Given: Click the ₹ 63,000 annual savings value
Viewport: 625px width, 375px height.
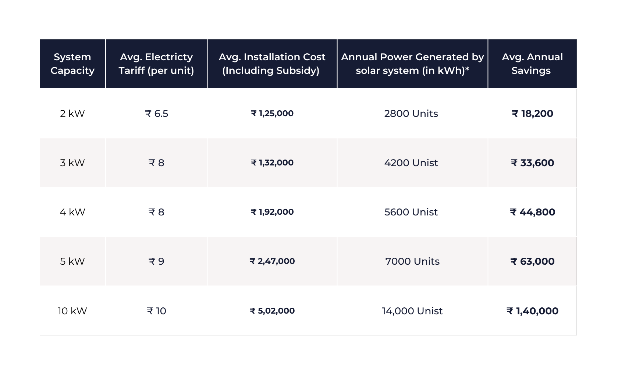Looking at the screenshot, I should [x=532, y=261].
